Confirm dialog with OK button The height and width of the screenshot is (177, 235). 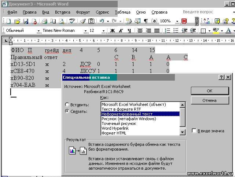(210, 91)
